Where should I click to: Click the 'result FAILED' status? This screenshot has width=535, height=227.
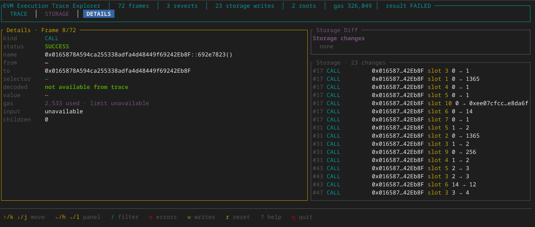tap(408, 6)
